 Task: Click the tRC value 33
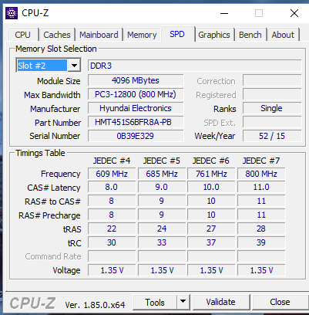coord(162,242)
